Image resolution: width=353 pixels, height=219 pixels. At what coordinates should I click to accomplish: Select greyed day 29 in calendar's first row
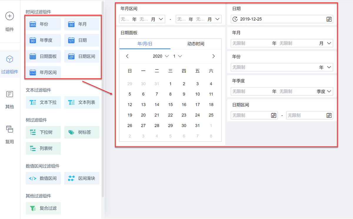130,84
